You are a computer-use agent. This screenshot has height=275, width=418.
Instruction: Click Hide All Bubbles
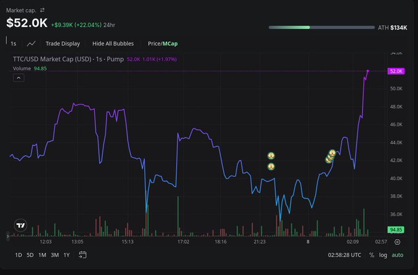(x=113, y=44)
